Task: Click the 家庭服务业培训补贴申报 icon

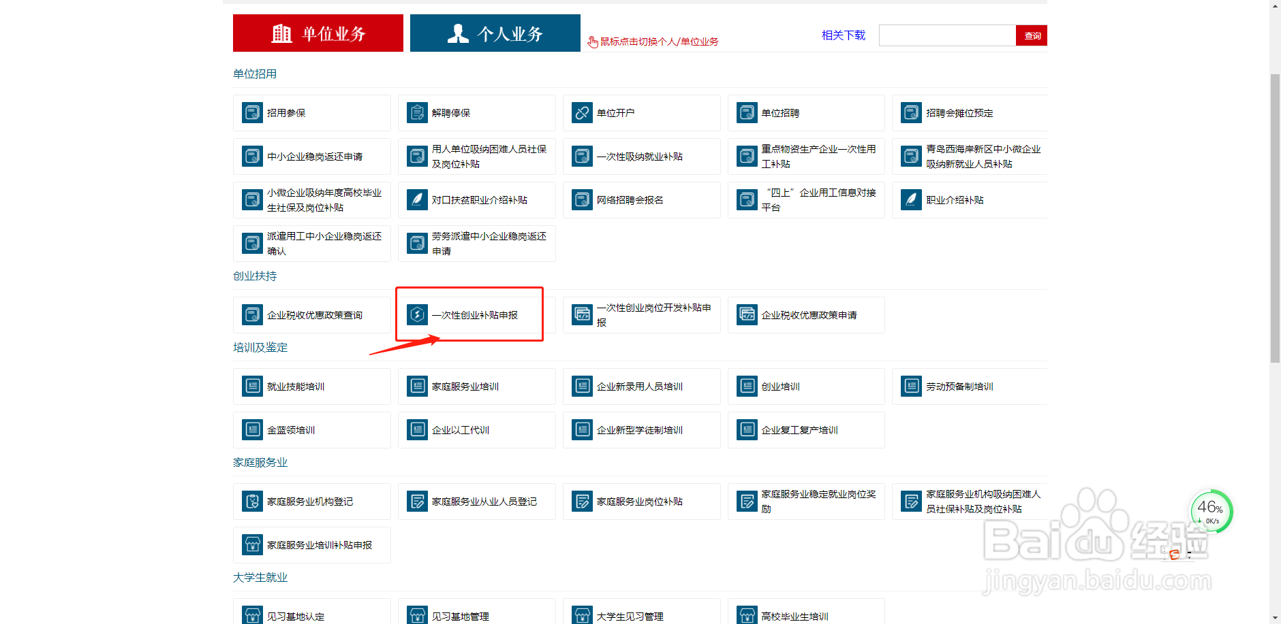Action: (252, 545)
